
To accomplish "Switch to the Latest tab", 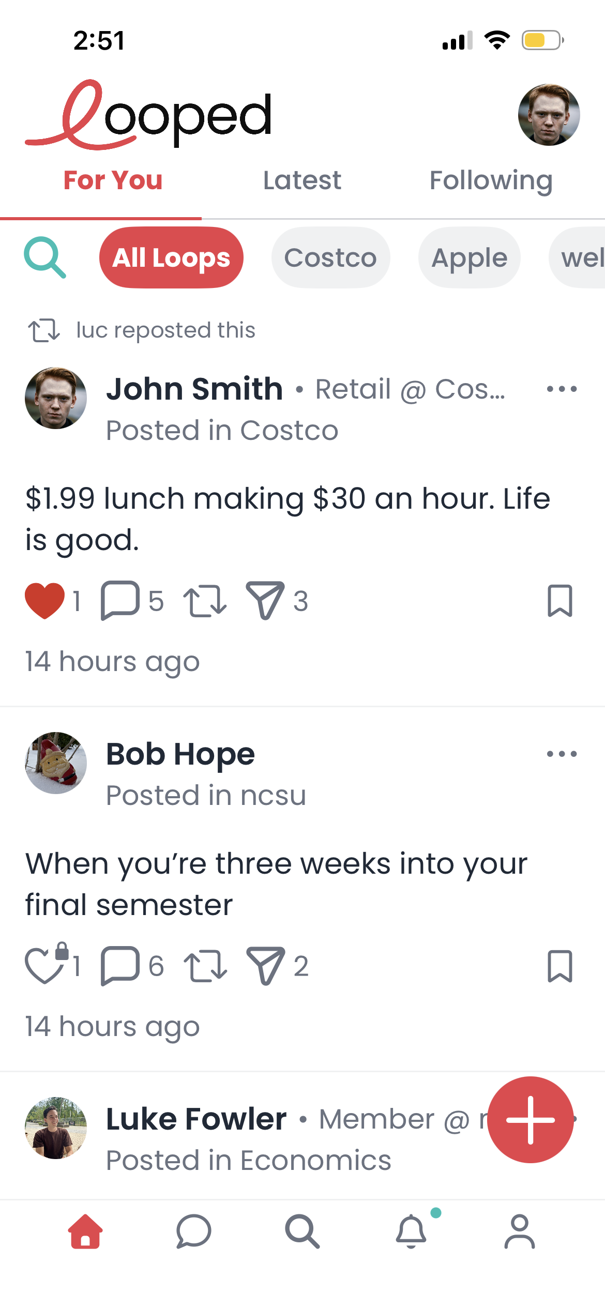I will tap(302, 180).
